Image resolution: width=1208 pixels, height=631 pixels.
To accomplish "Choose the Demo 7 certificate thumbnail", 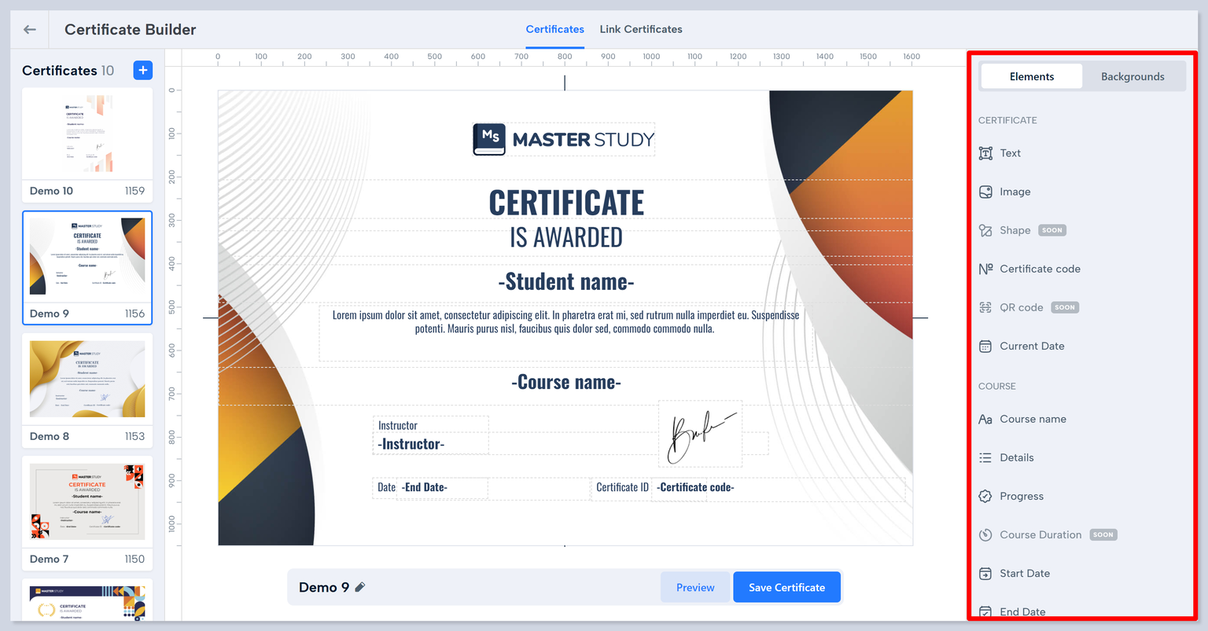I will tap(87, 503).
